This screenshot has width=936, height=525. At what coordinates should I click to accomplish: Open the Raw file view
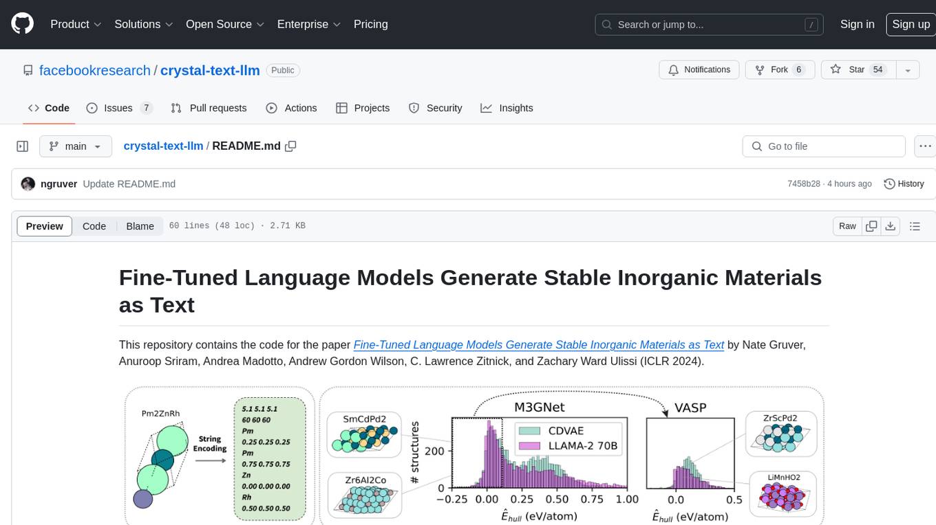click(847, 226)
